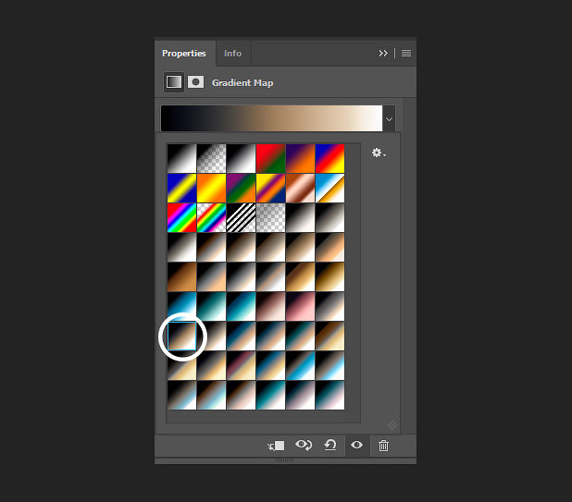
Task: Select the orange, yellow, orange gradient preset
Action: click(x=211, y=188)
